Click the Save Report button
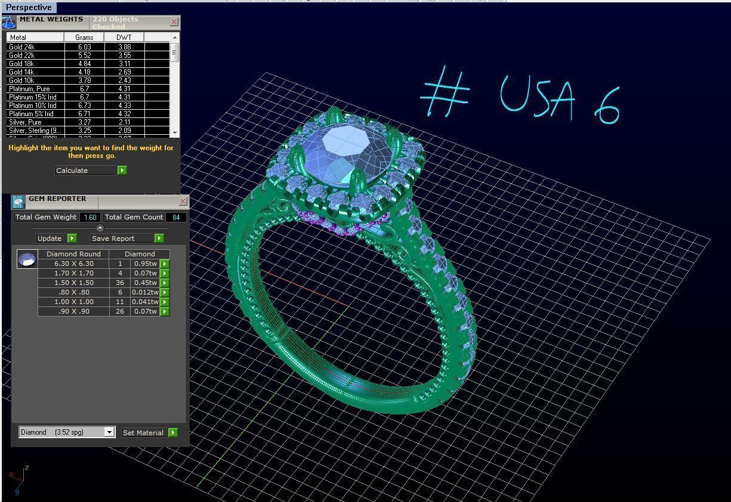 [122, 238]
